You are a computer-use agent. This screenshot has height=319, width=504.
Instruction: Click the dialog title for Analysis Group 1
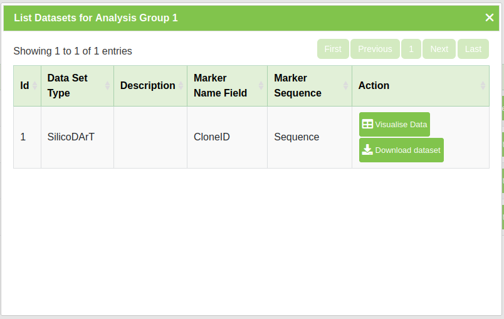[96, 18]
